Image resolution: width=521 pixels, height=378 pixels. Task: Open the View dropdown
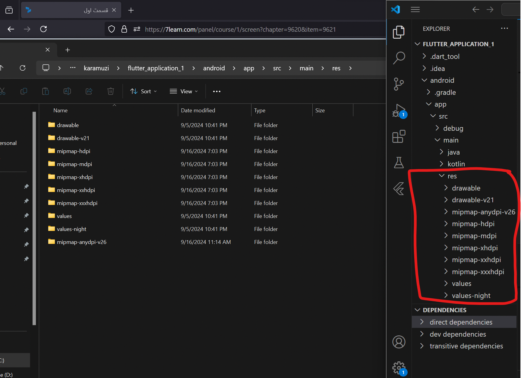(184, 91)
